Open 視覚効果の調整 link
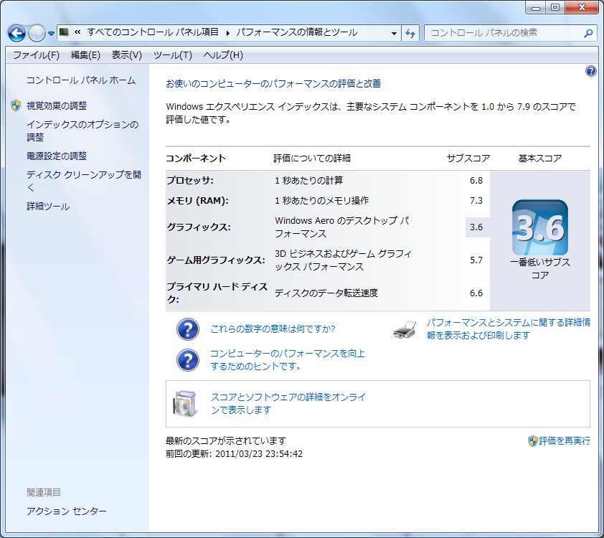 pyautogui.click(x=57, y=105)
